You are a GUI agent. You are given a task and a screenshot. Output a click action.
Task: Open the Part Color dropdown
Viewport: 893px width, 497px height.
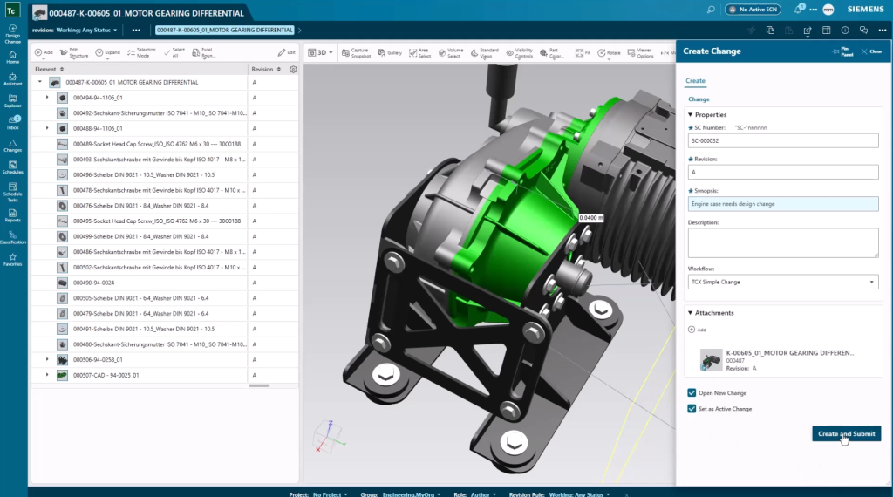[551, 53]
